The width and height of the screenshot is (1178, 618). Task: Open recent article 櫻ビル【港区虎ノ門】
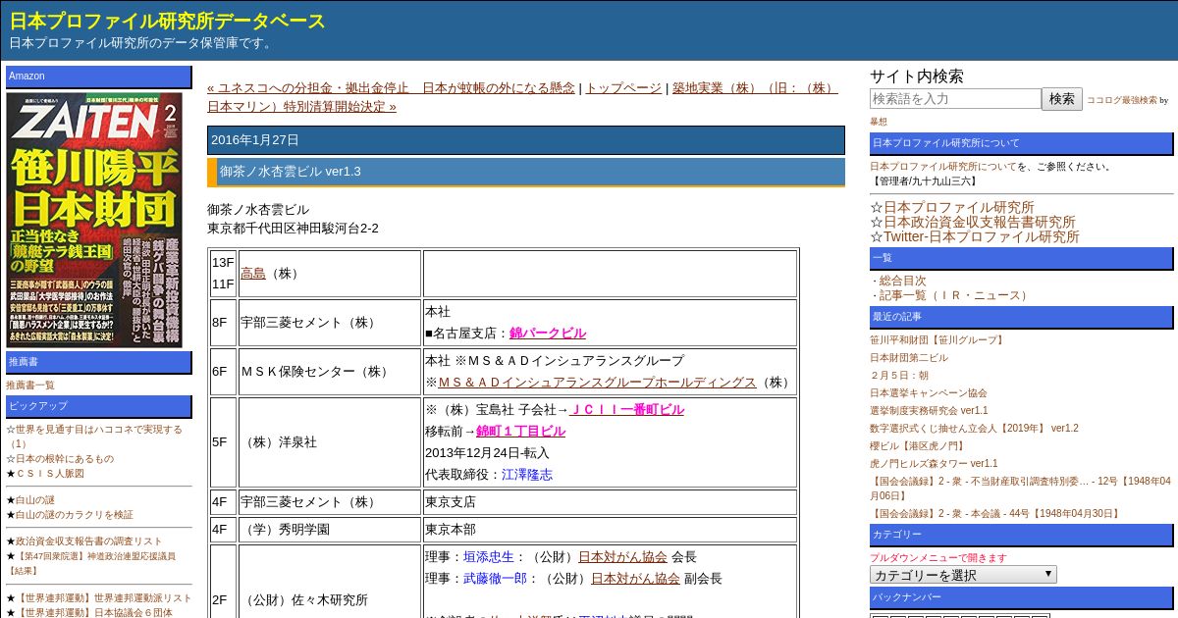pos(917,445)
